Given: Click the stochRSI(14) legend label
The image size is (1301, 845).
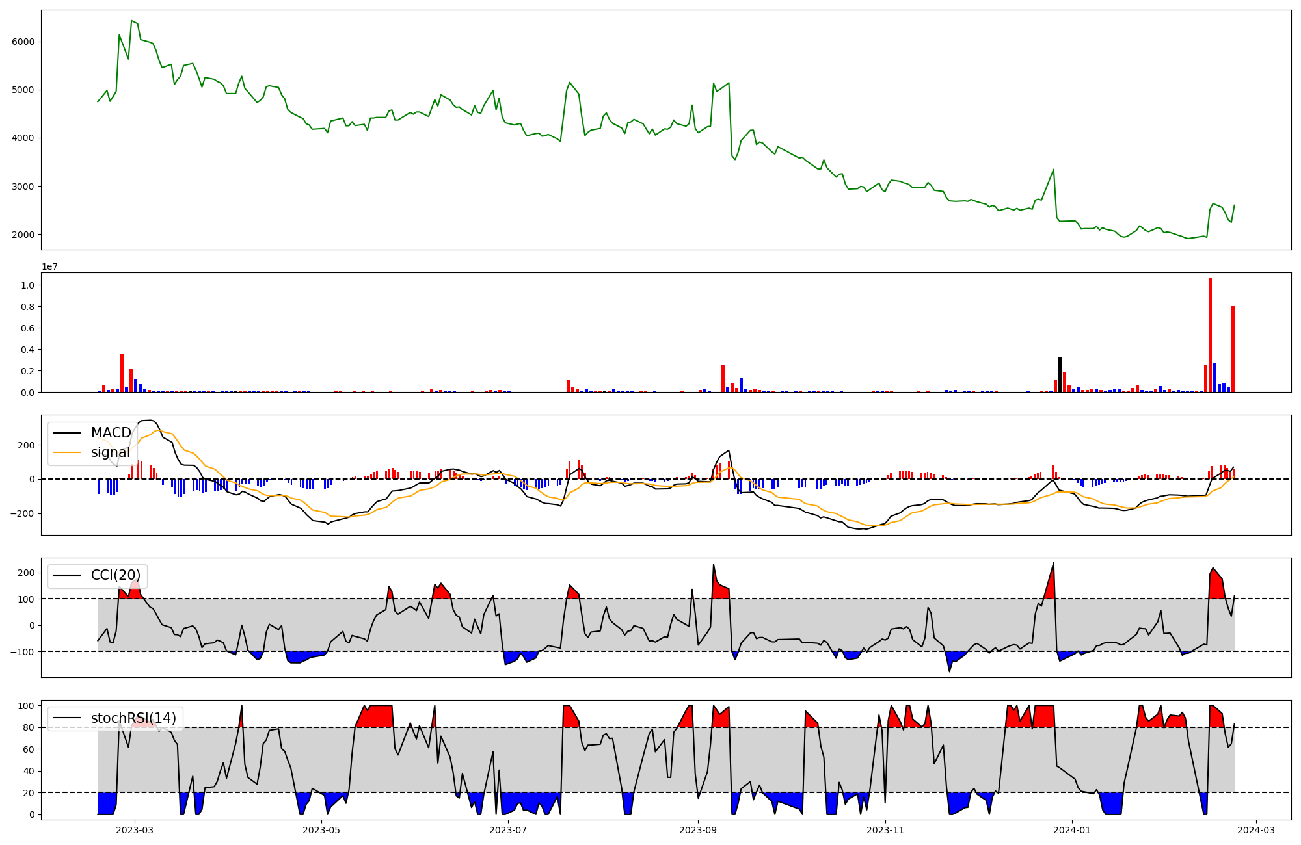Looking at the screenshot, I should [133, 718].
